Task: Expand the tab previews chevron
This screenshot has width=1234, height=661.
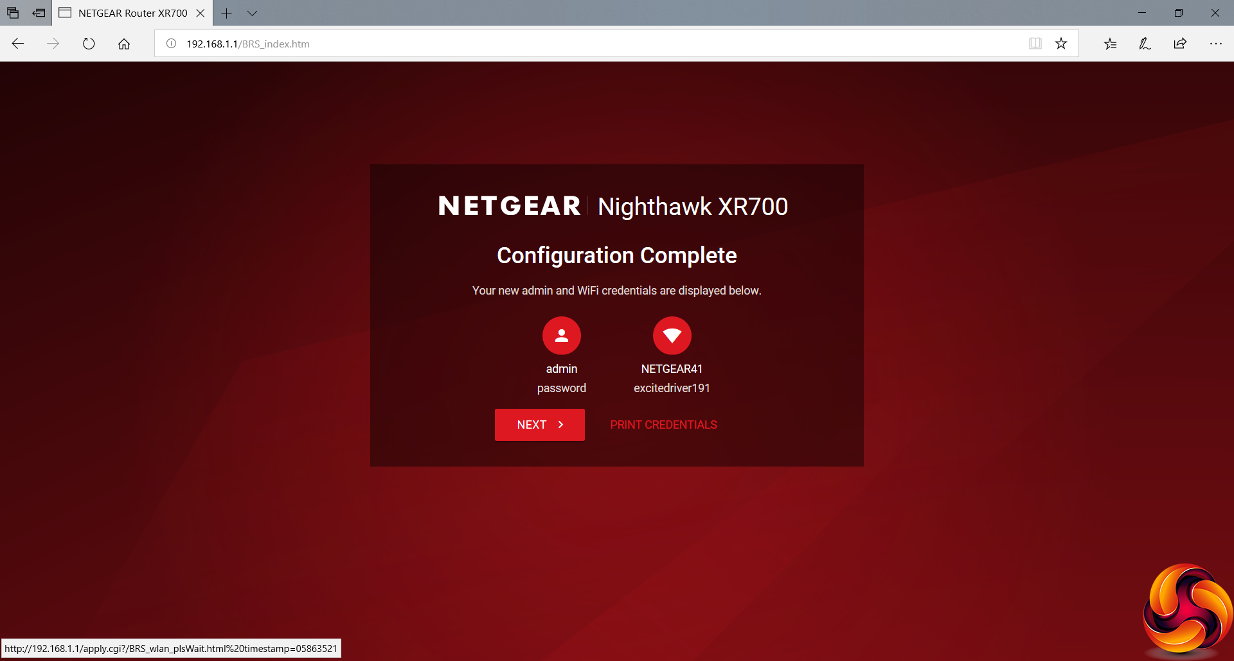Action: [252, 13]
